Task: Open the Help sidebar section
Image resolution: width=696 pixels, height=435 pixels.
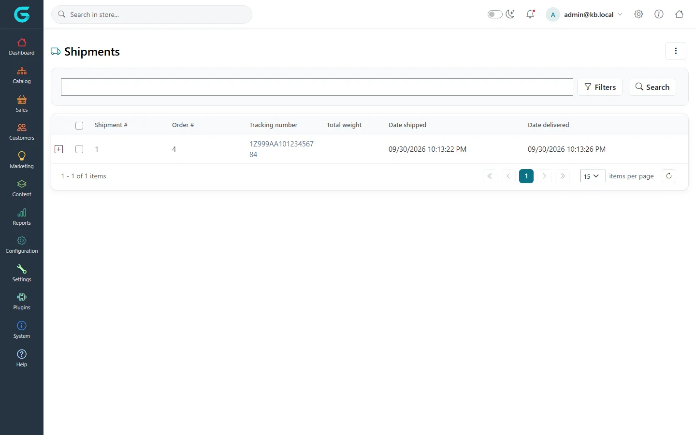Action: tap(22, 358)
